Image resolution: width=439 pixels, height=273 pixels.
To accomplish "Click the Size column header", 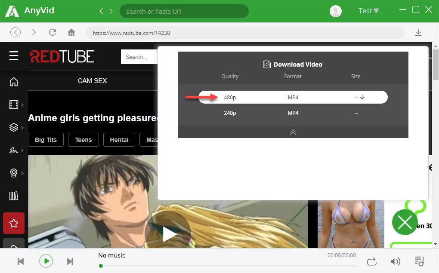I will [x=356, y=77].
